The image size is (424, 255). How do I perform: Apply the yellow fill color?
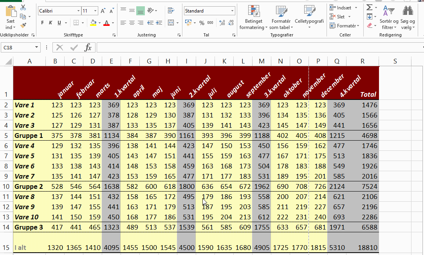[x=93, y=23]
